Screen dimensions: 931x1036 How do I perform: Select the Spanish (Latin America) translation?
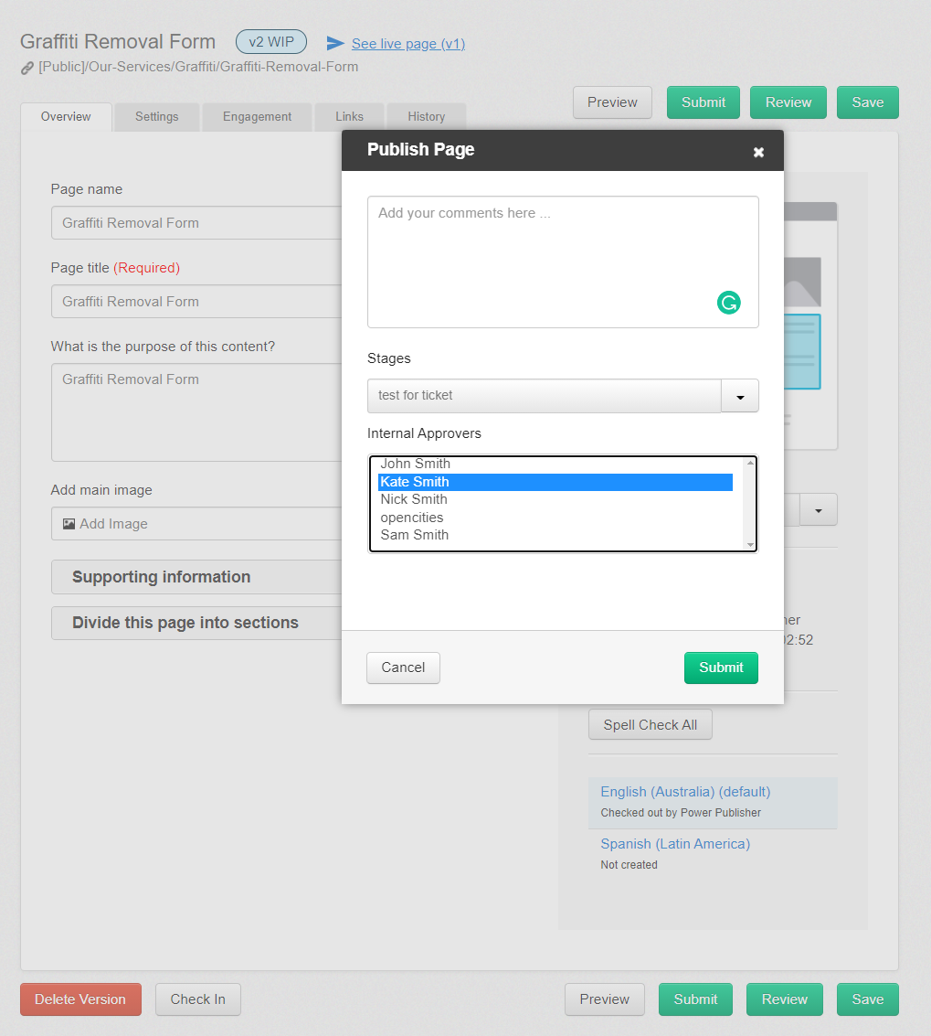(674, 843)
